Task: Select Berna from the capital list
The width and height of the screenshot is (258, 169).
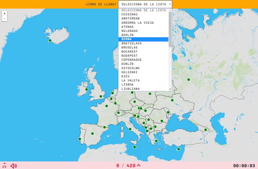Action: [143, 39]
